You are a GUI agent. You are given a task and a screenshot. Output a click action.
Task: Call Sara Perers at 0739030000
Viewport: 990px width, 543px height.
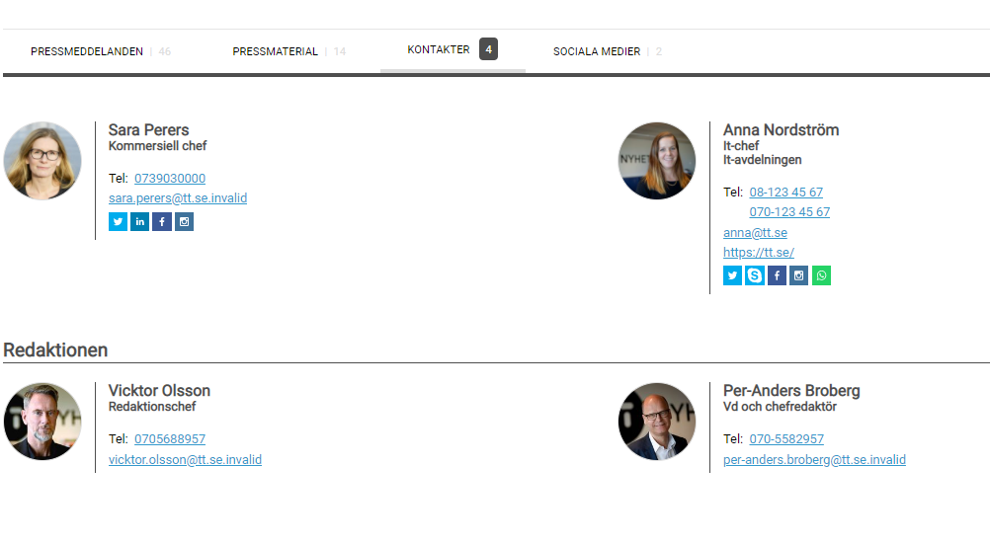(x=170, y=179)
